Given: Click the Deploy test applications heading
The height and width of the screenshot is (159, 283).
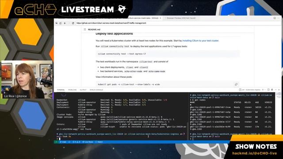Looking at the screenshot, I should point(114,34).
